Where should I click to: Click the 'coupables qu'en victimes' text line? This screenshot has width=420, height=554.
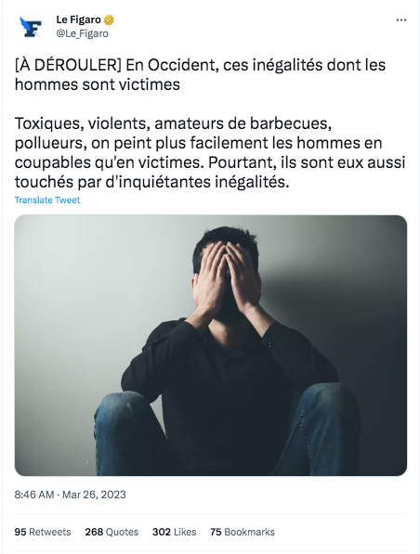tap(210, 162)
